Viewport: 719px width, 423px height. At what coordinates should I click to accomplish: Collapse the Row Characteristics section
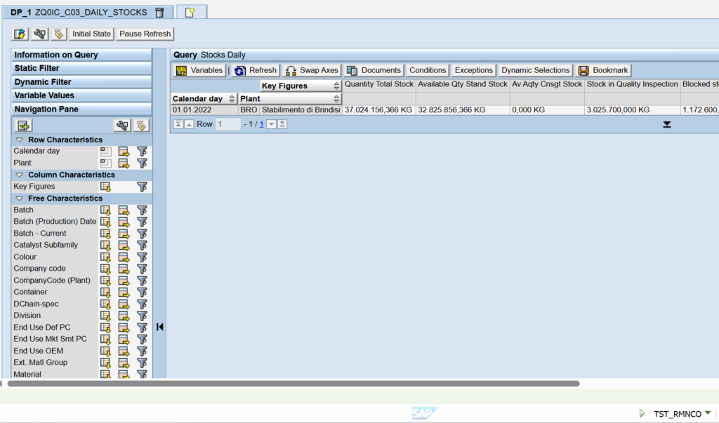(20, 140)
